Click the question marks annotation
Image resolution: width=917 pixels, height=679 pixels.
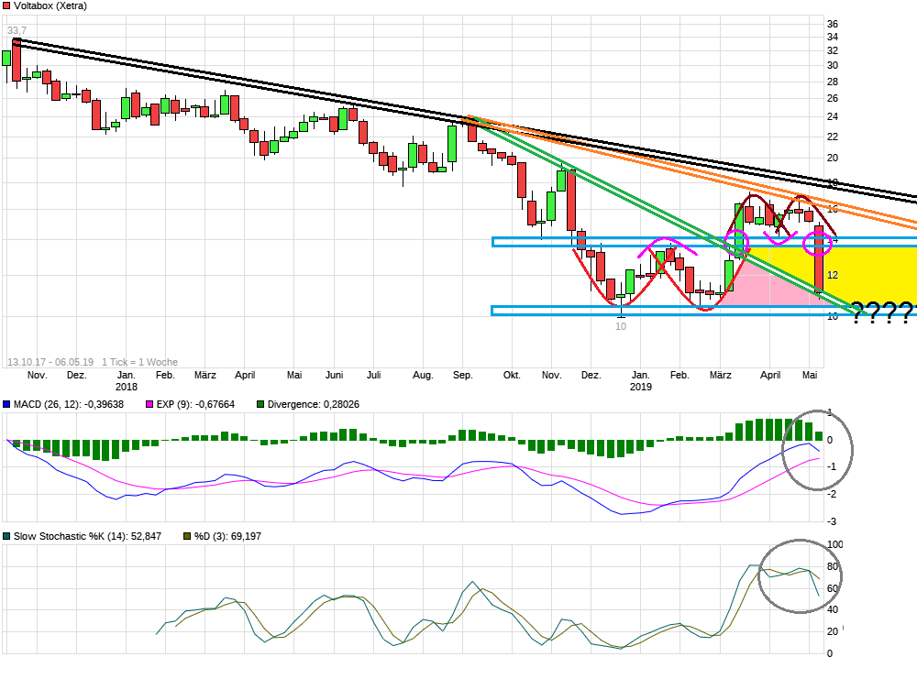tap(882, 313)
